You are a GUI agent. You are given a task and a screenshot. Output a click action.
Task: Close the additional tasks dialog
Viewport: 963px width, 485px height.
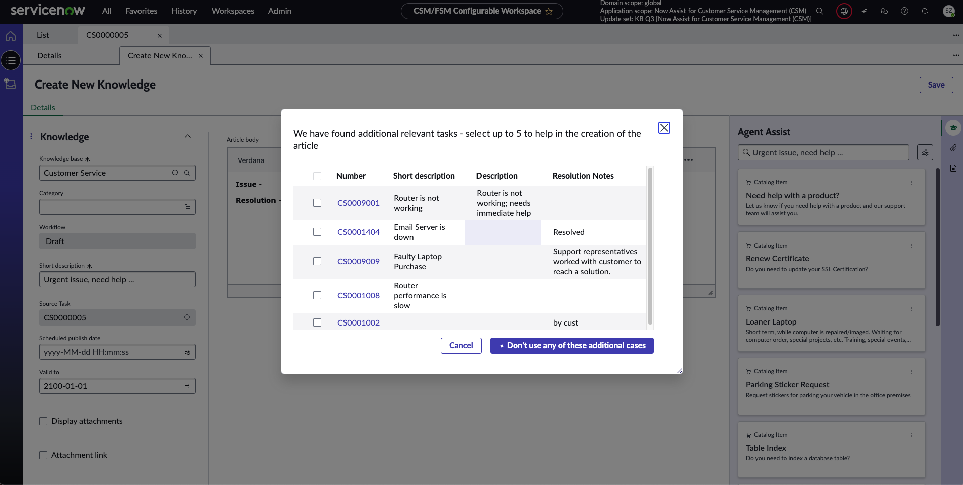[664, 128]
